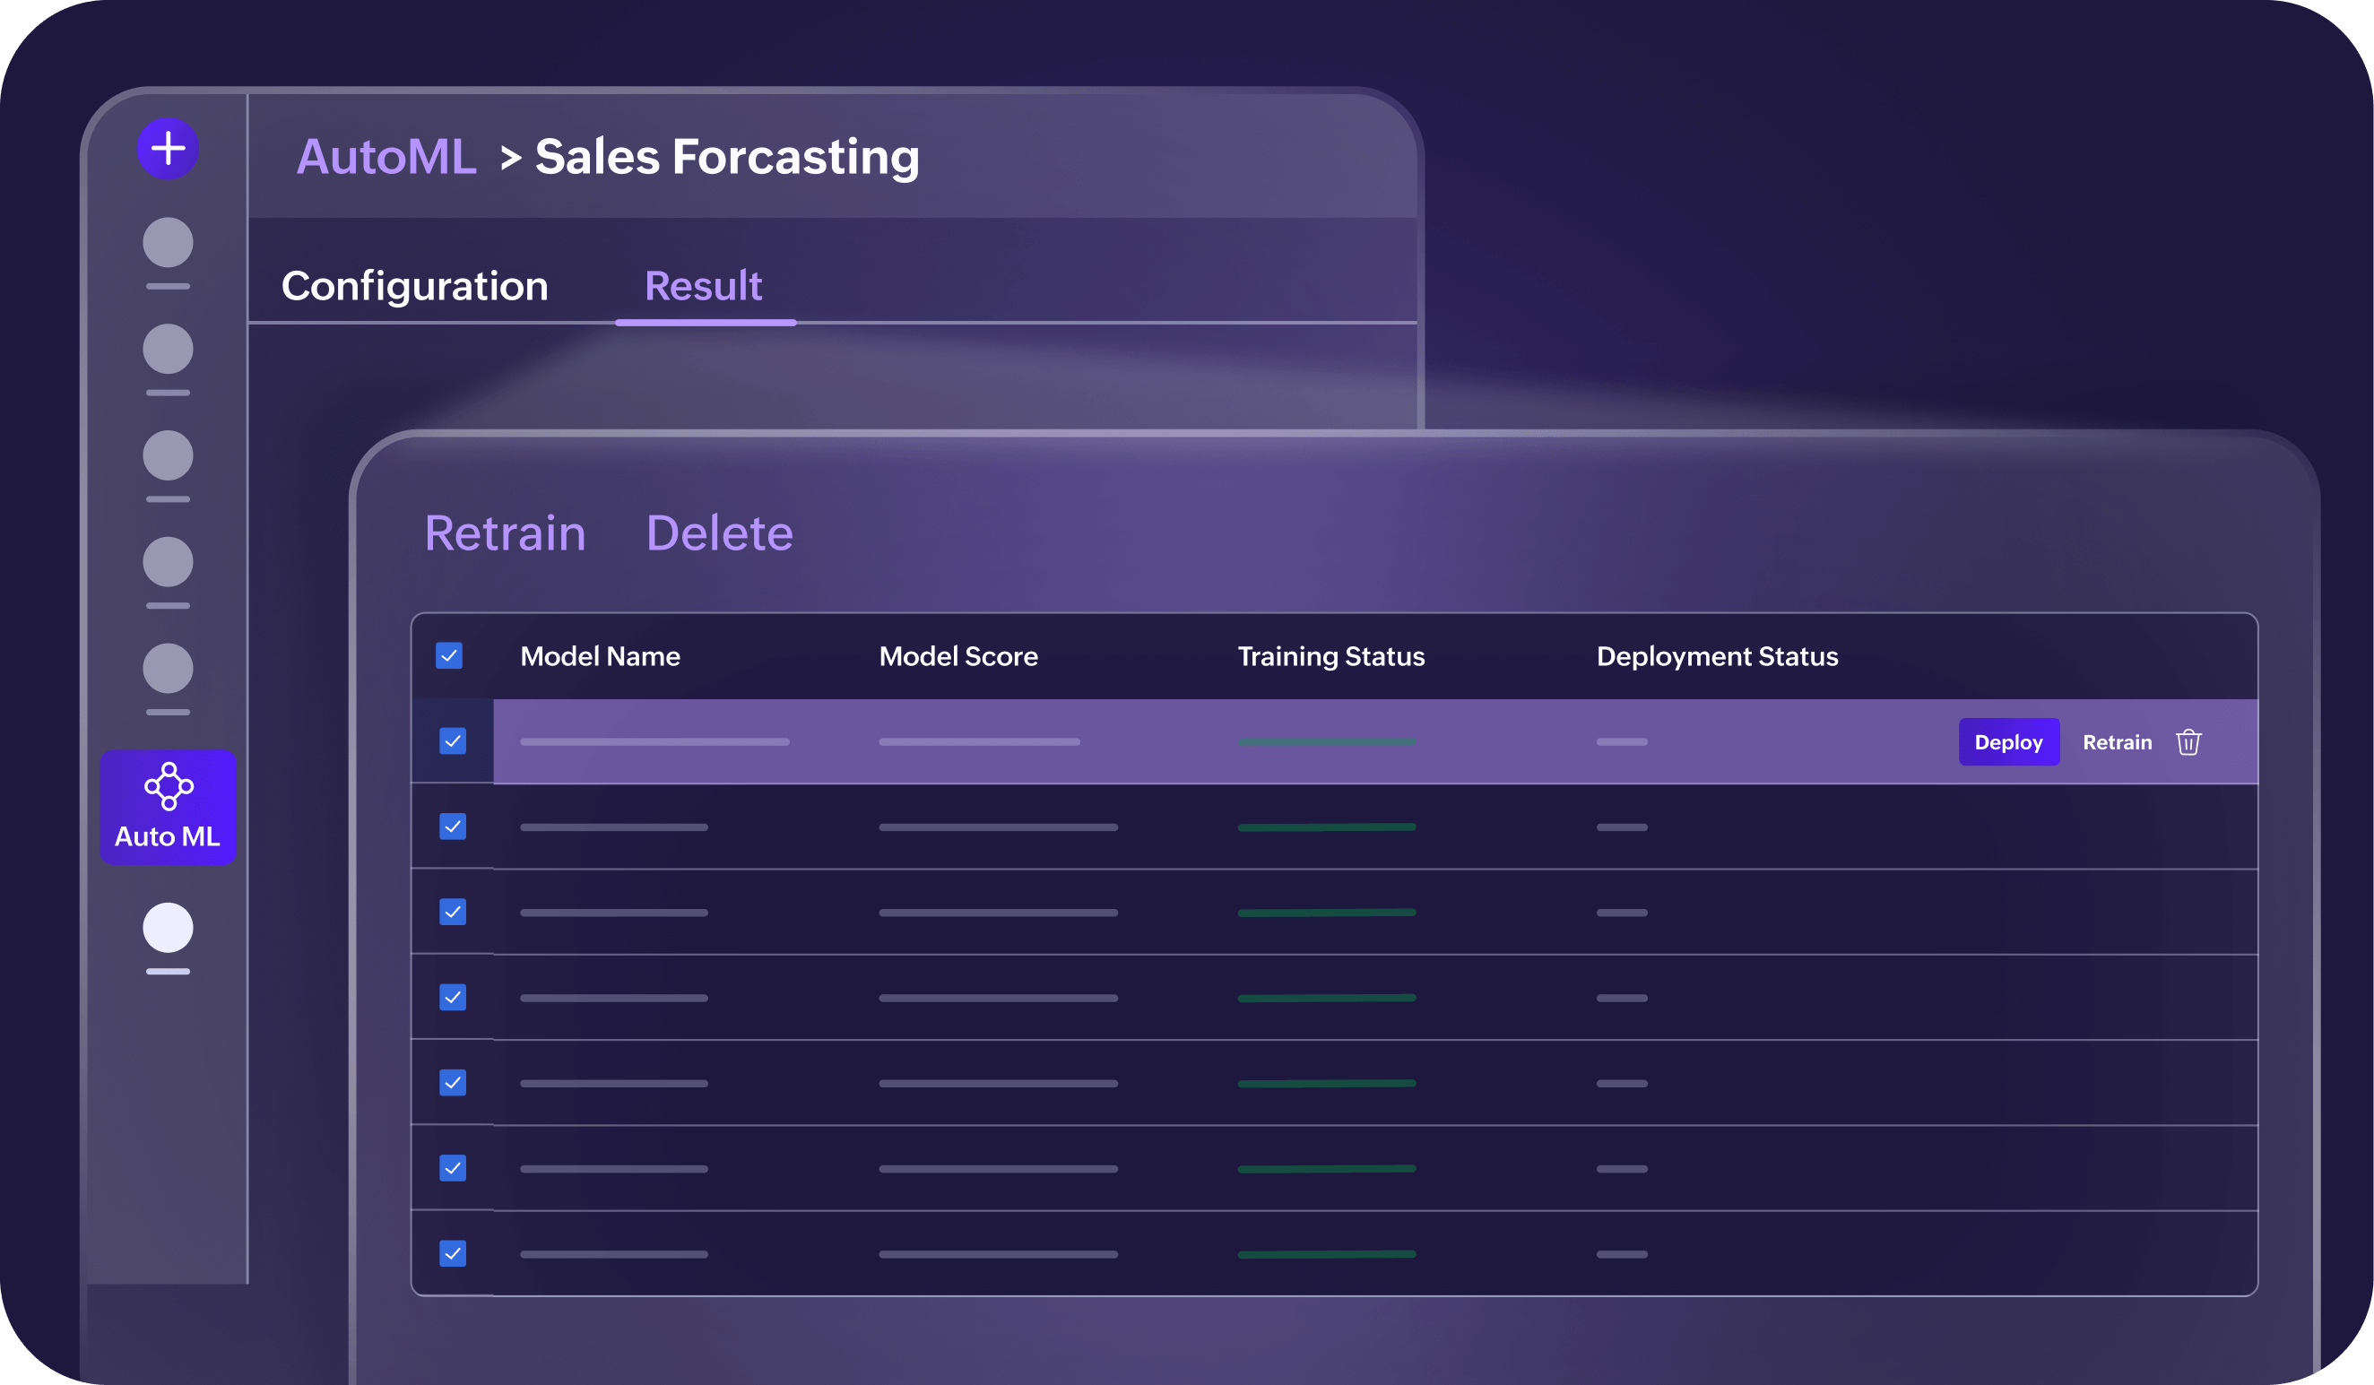Viewport: 2374px width, 1385px height.
Task: Click the Training Status column header
Action: click(1331, 657)
